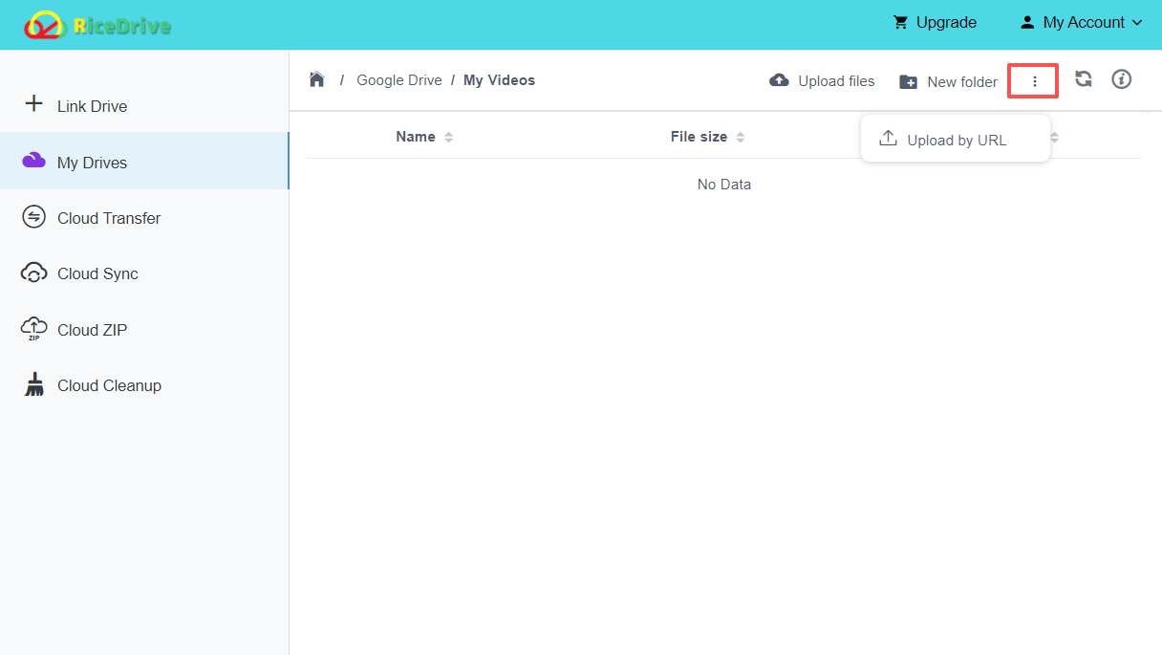Click the shopping cart Upgrade icon
The height and width of the screenshot is (655, 1162).
coord(899,21)
